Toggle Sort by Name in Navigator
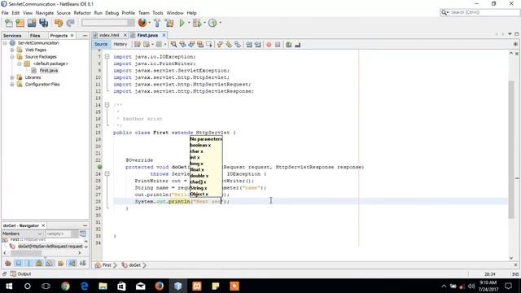Image resolution: width=521 pixels, height=293 pixels. pyautogui.click(x=72, y=263)
